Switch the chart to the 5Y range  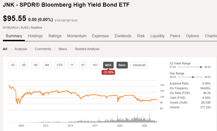coord(83,65)
